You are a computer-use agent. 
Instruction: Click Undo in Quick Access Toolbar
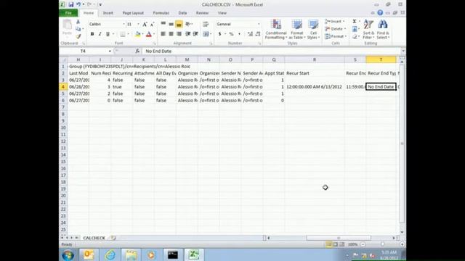pyautogui.click(x=78, y=4)
